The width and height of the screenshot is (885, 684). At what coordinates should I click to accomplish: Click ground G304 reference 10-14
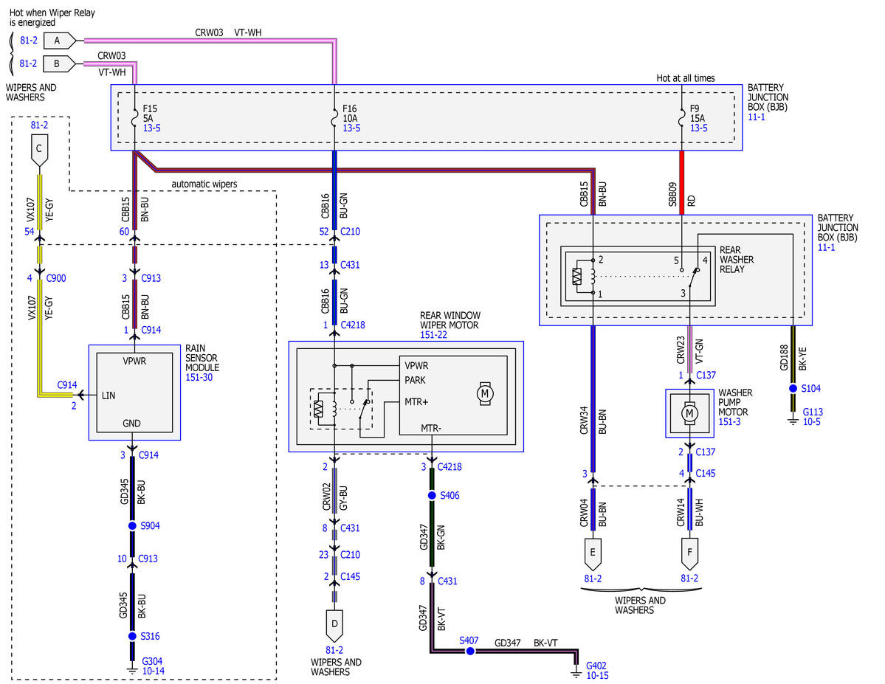[x=154, y=671]
